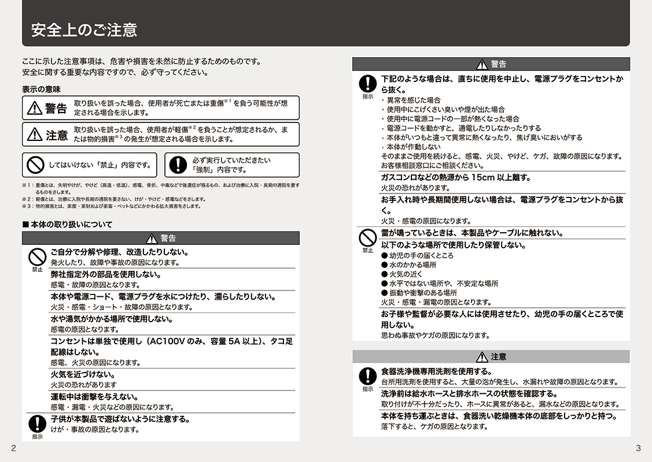This screenshot has height=462, width=652.
Task: Click the footnote ※2：軽傷とは
Action: coord(115,199)
